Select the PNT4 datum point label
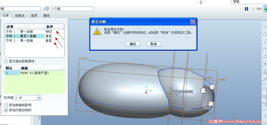 pyautogui.click(x=207, y=107)
